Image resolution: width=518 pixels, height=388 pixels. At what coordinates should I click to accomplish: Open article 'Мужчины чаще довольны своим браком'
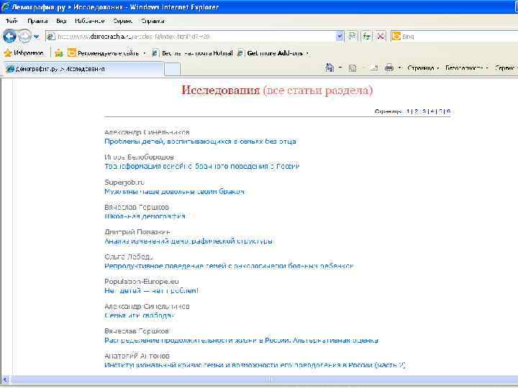point(174,191)
